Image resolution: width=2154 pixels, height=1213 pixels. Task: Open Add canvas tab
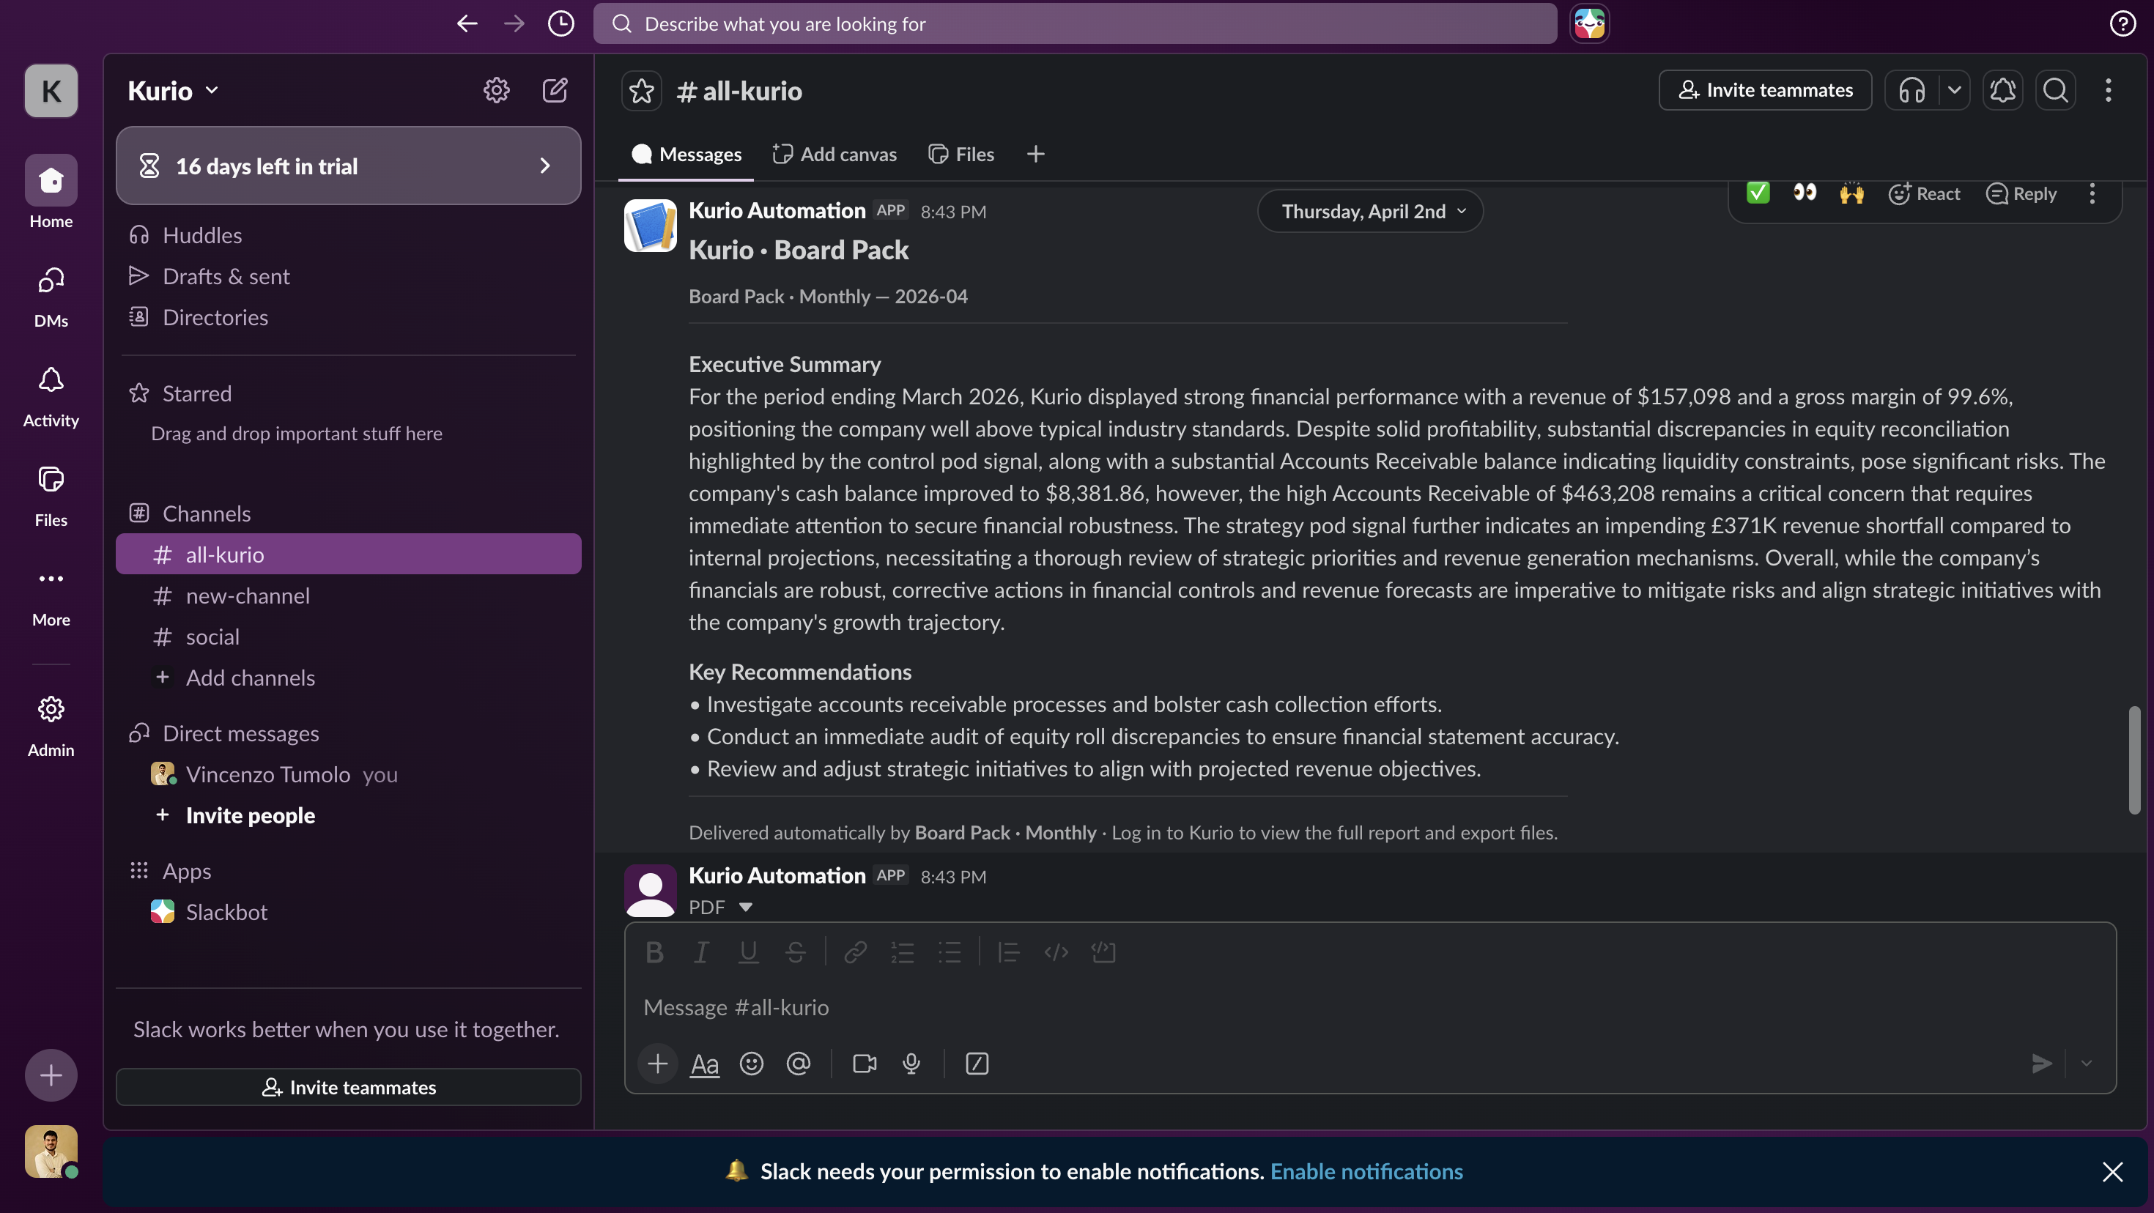834,154
